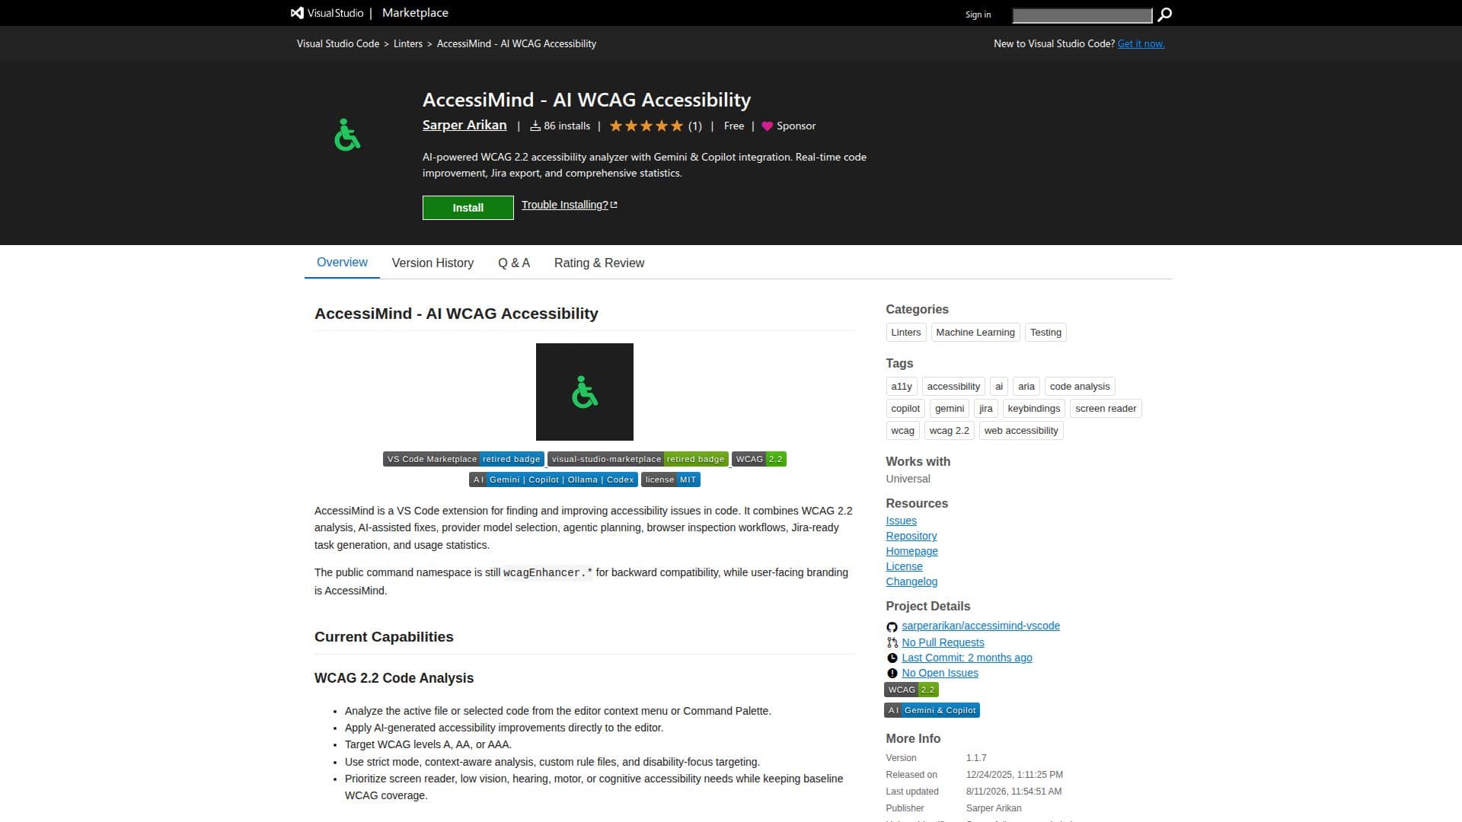Click the GitHub icon next to repository link

point(892,626)
